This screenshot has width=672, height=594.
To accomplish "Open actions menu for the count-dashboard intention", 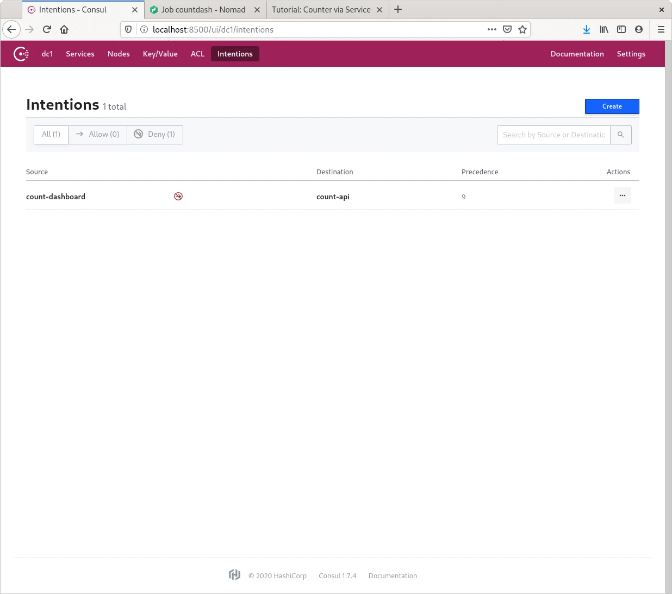I will (x=622, y=195).
